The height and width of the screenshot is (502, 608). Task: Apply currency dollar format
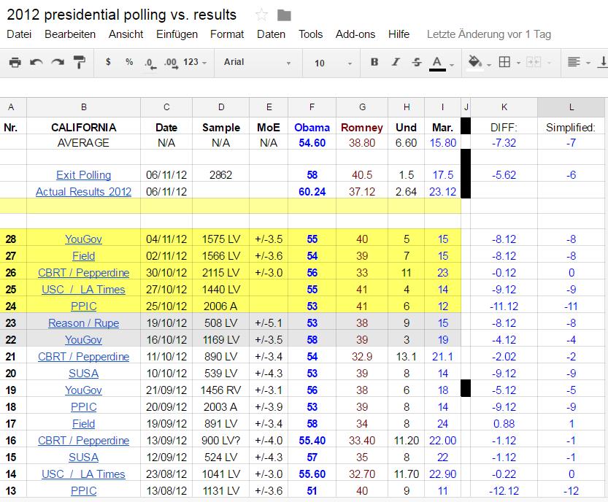click(108, 62)
